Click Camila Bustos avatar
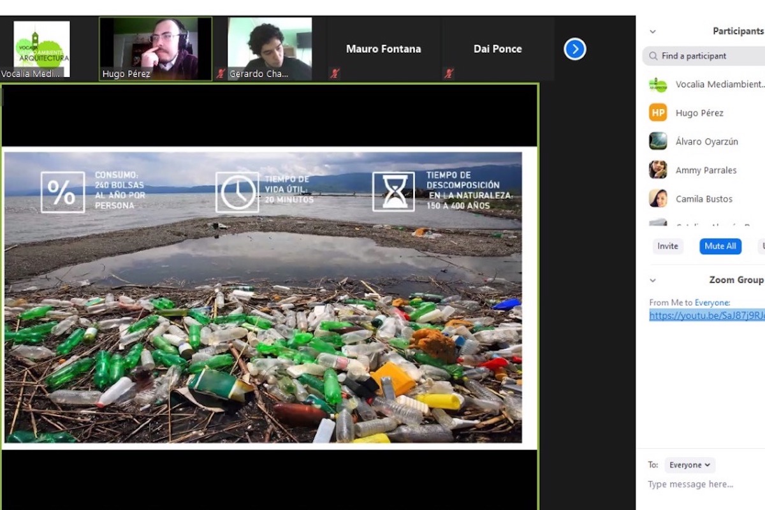Image resolution: width=765 pixels, height=510 pixels. tap(658, 199)
